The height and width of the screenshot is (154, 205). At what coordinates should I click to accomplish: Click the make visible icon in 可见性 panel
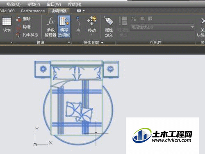[x=142, y=19]
